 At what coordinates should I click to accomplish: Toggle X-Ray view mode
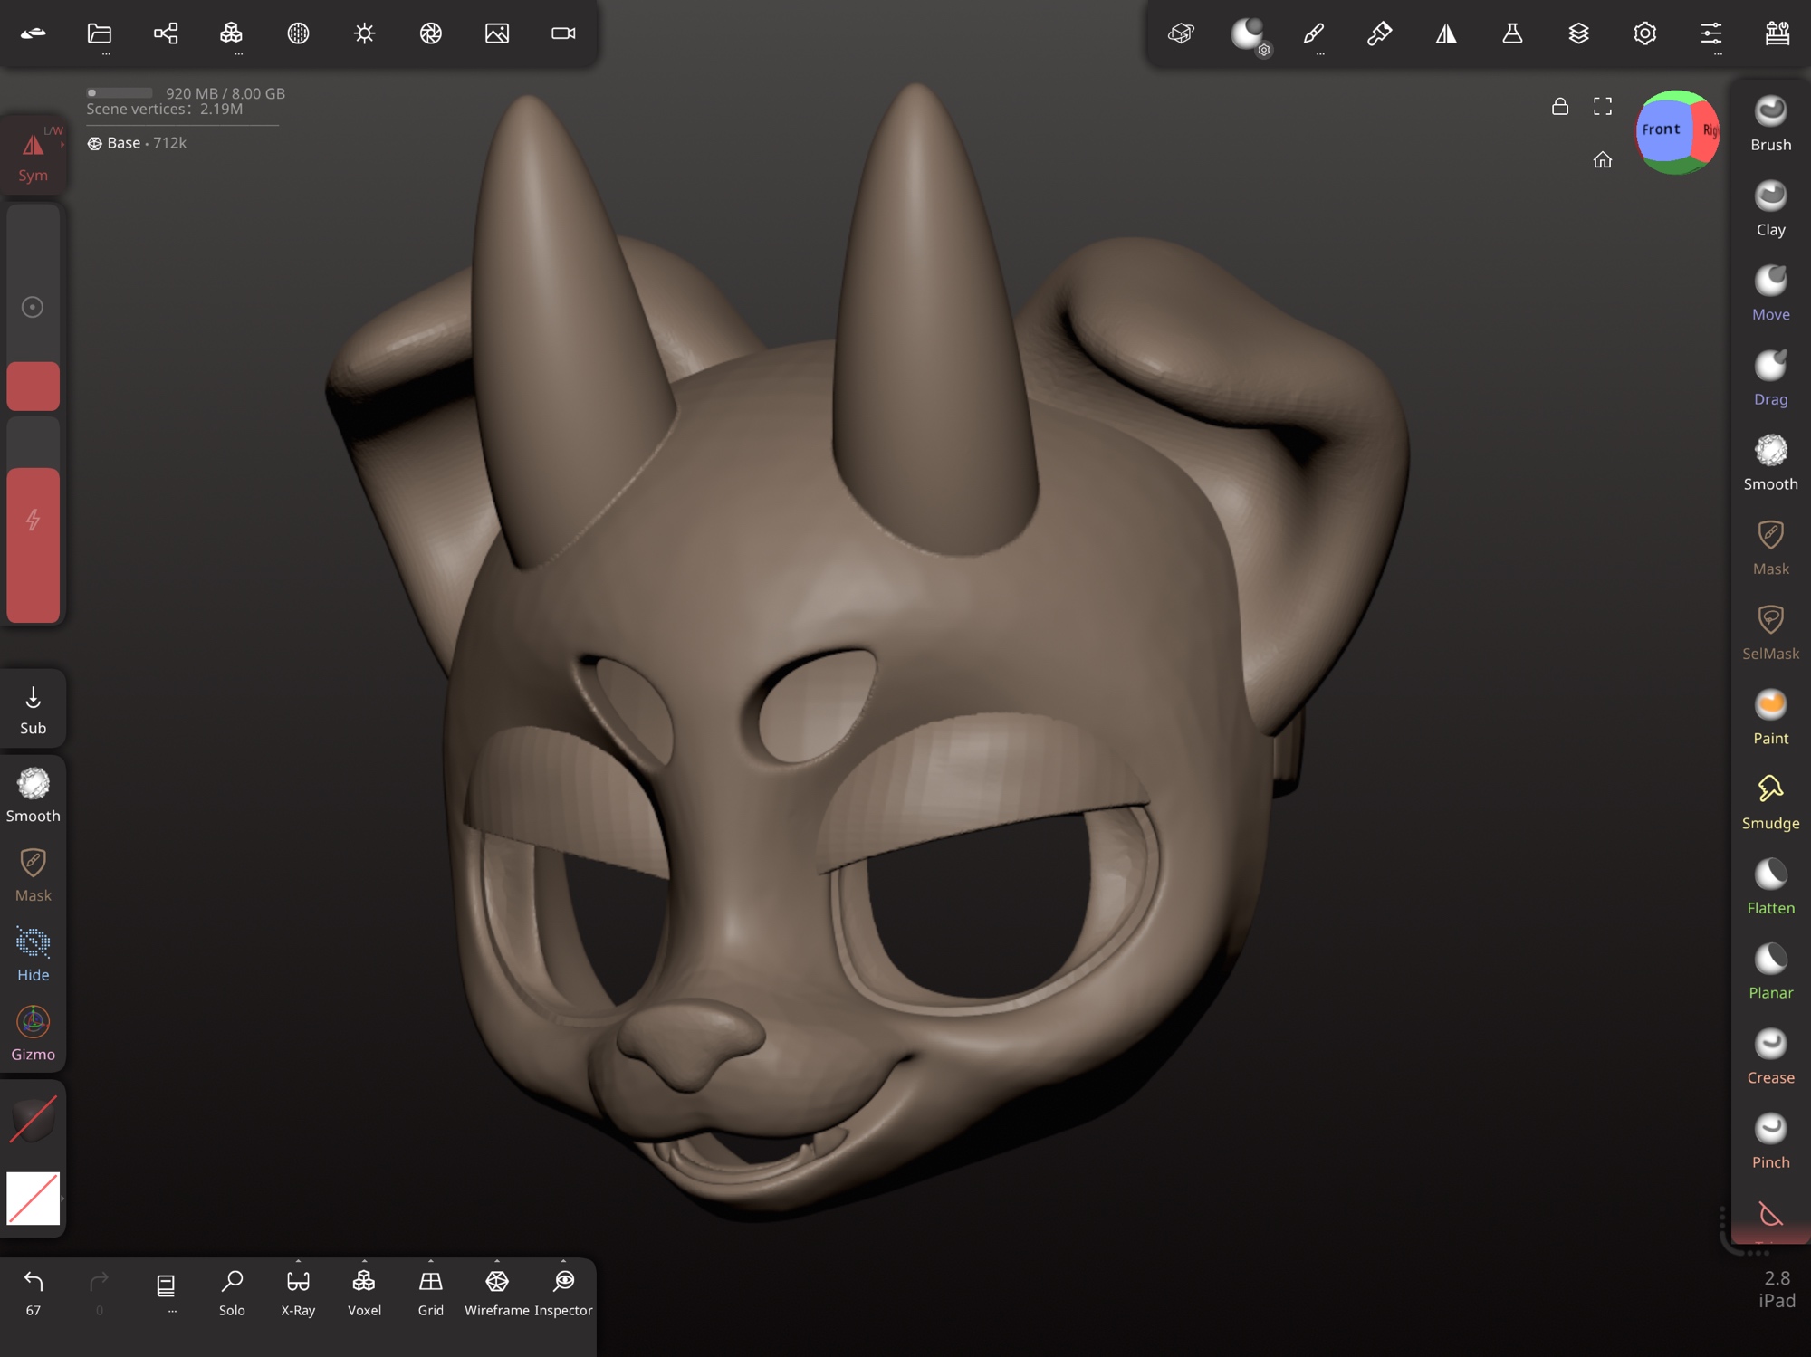(x=298, y=1291)
